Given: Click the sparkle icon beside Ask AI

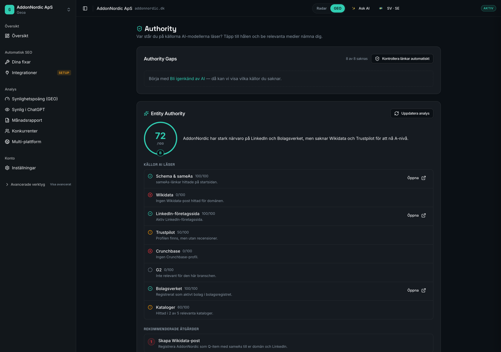Looking at the screenshot, I should pyautogui.click(x=354, y=8).
